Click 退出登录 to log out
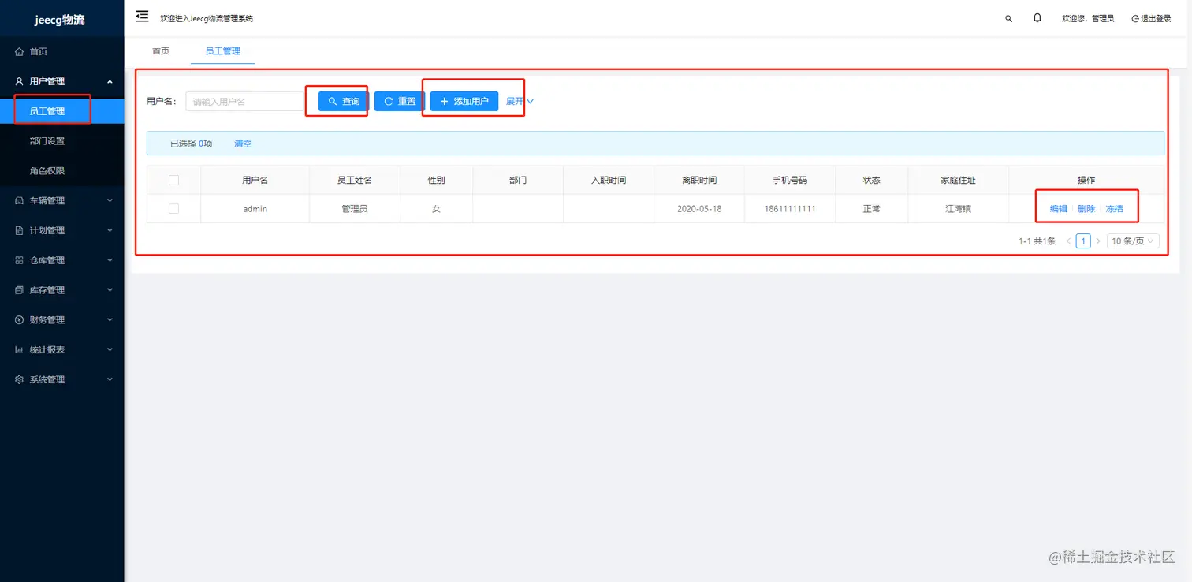Viewport: 1192px width, 582px height. click(x=1151, y=18)
